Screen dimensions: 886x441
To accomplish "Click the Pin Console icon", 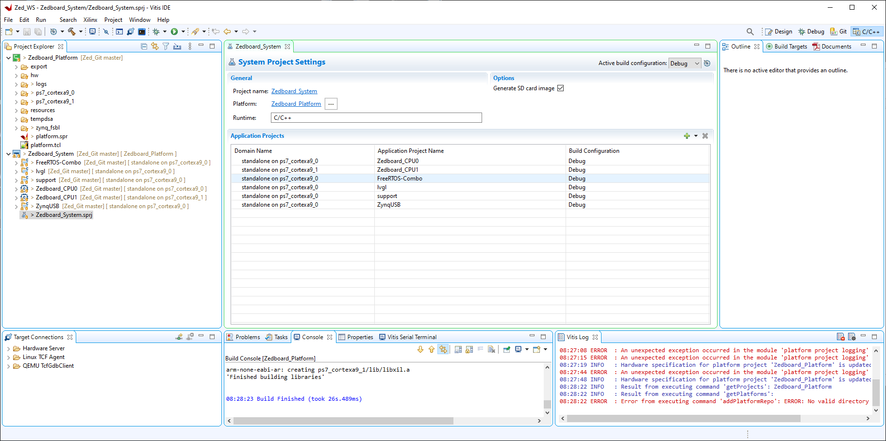I will [x=507, y=349].
